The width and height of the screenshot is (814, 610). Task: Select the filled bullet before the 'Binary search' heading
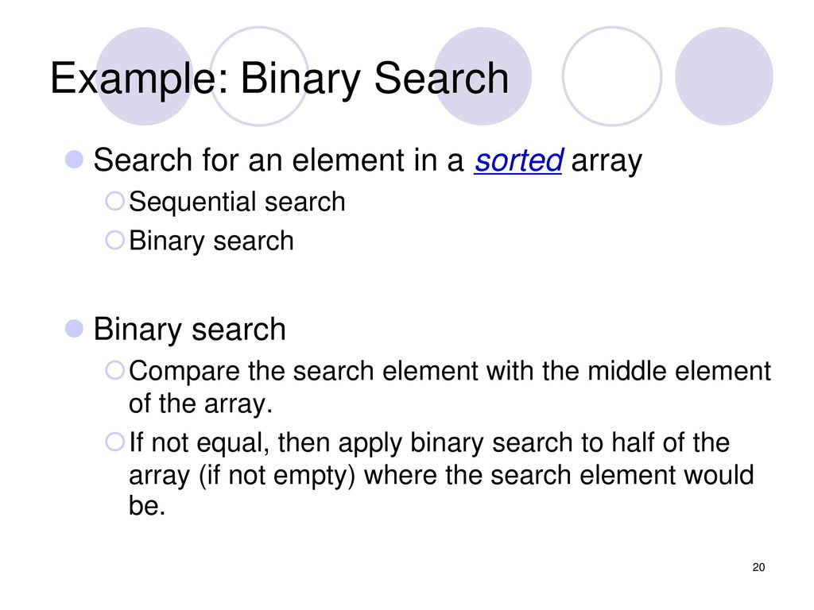74,328
